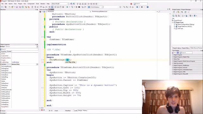The height and width of the screenshot is (114, 203).
Task: Click the Tool Palette search field
Action: [186, 53]
